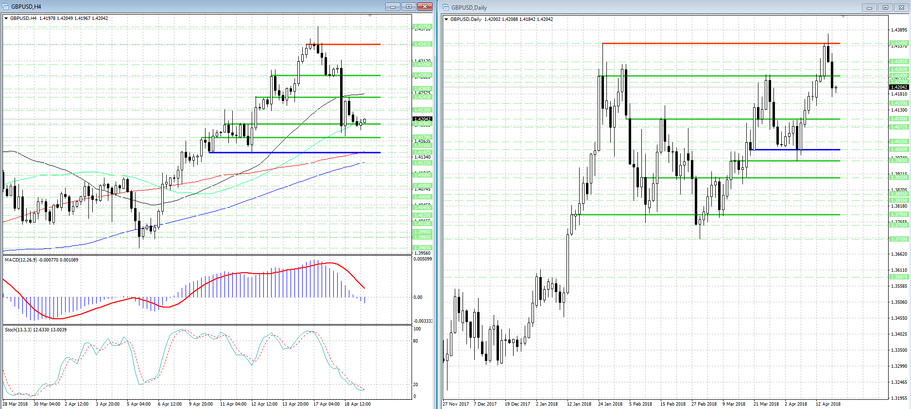Click the "1.39560" price on H4 scale
911x409 pixels.
pyautogui.click(x=422, y=253)
